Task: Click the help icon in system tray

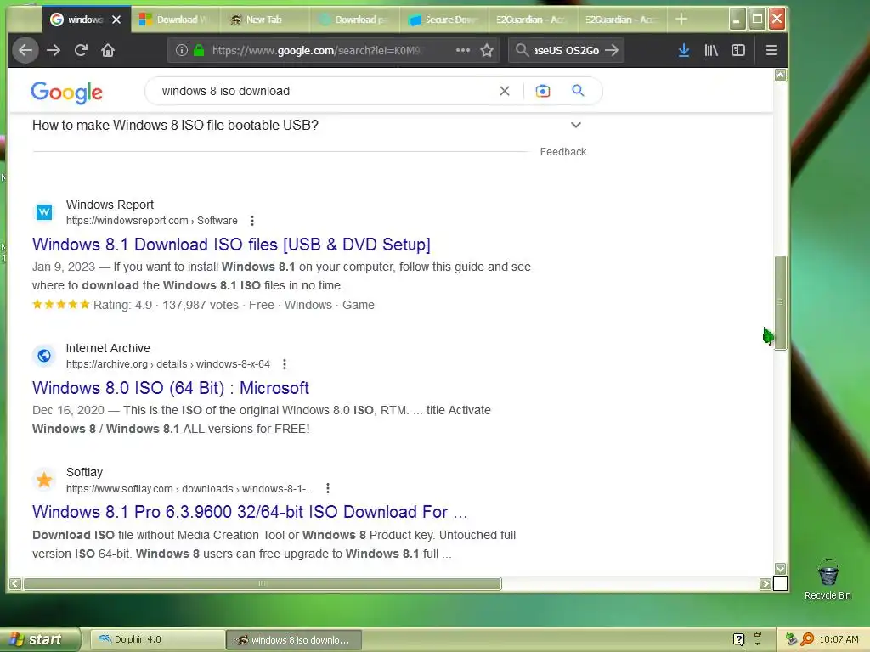Action: coord(738,640)
